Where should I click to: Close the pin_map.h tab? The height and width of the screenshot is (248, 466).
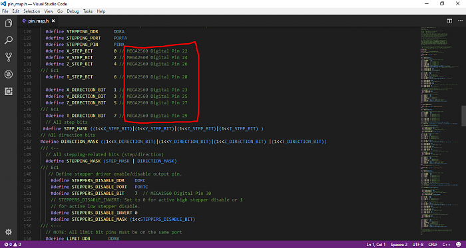click(x=53, y=21)
